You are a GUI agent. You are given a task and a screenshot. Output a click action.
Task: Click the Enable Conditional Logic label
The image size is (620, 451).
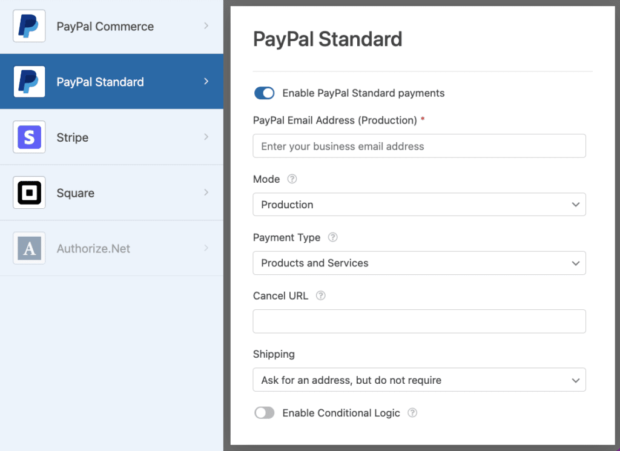341,413
